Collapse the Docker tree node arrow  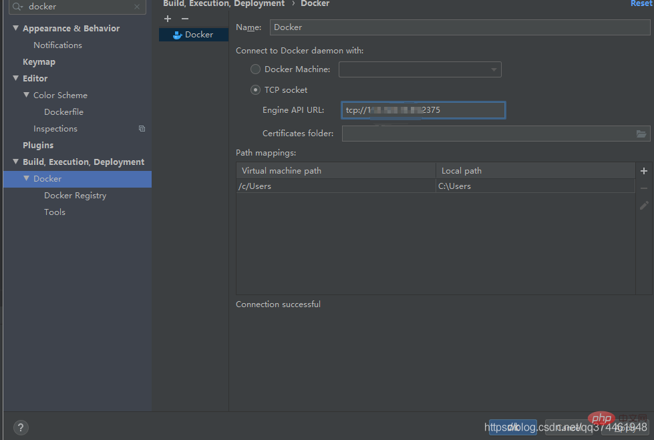[x=27, y=178]
